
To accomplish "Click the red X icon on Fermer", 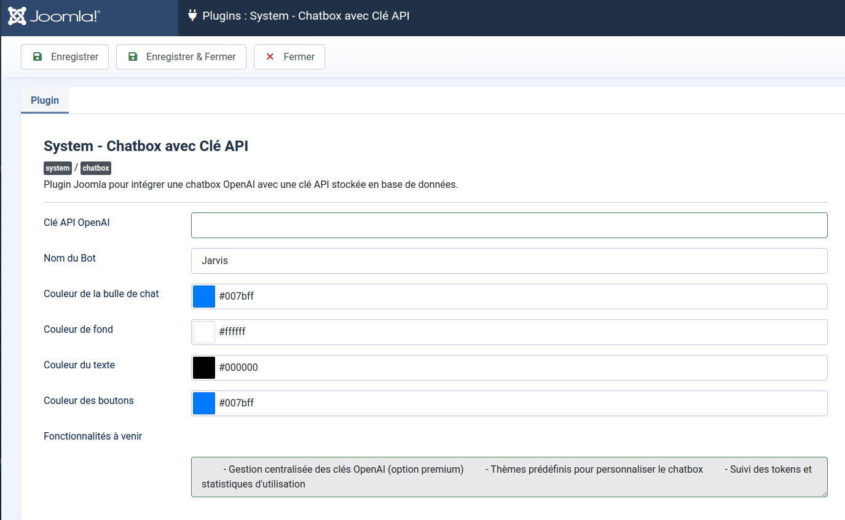I will tap(270, 56).
